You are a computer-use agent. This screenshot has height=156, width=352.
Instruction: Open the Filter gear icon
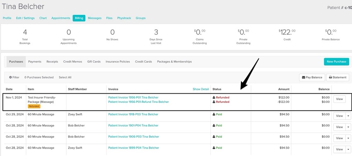[10, 77]
